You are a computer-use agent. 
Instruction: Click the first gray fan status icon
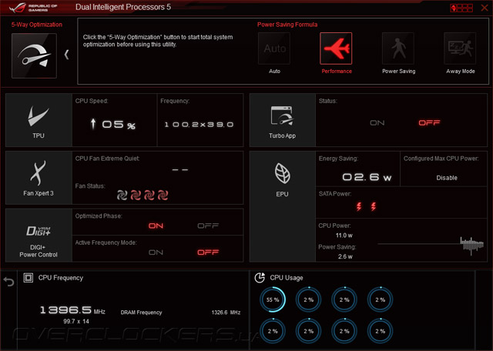[122, 196]
